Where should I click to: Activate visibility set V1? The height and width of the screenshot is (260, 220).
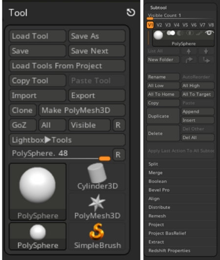coord(150,25)
